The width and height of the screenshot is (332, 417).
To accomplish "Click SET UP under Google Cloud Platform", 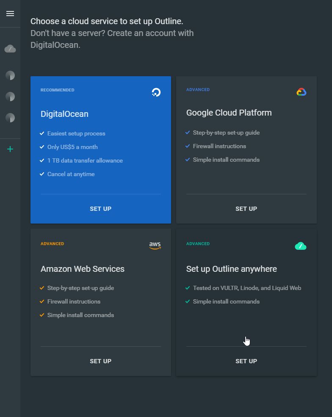I will coord(246,209).
